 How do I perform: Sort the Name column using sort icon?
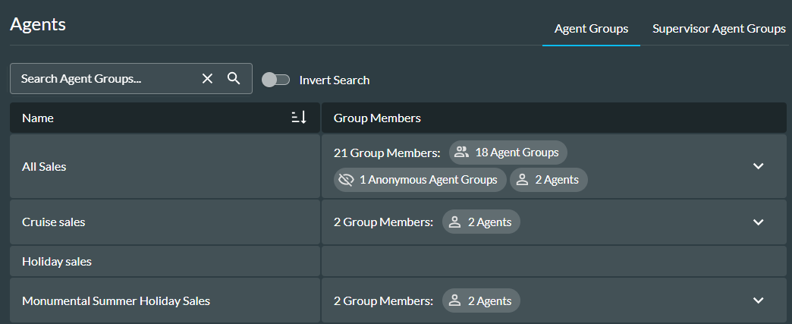[x=299, y=118]
